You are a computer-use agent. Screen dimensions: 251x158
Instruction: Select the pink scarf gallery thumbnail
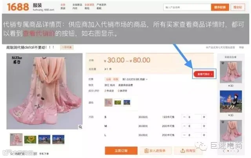pos(16,140)
